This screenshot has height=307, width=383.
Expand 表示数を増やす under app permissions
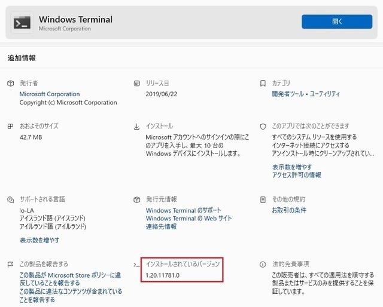(292, 167)
